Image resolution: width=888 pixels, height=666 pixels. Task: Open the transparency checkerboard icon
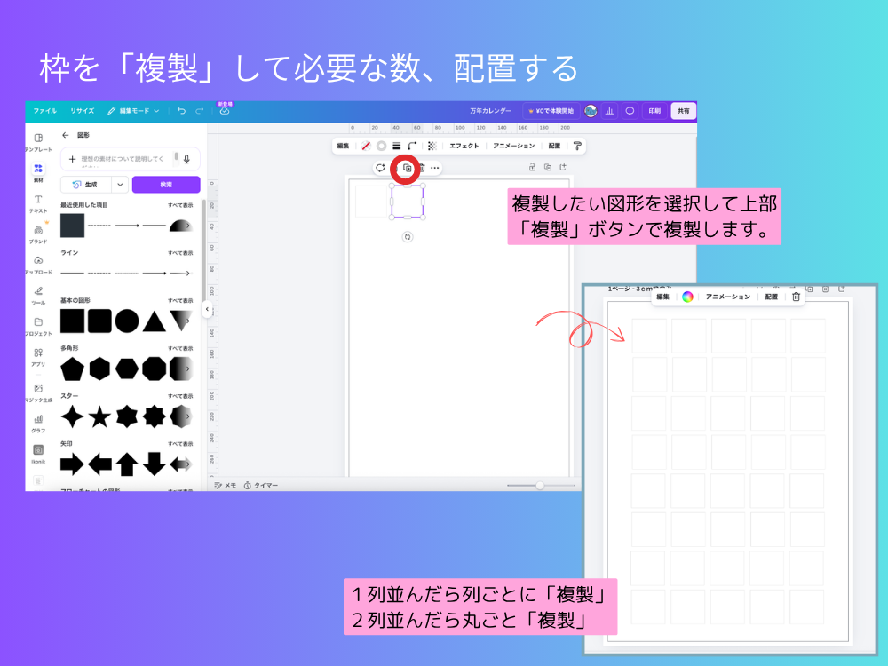tap(432, 147)
